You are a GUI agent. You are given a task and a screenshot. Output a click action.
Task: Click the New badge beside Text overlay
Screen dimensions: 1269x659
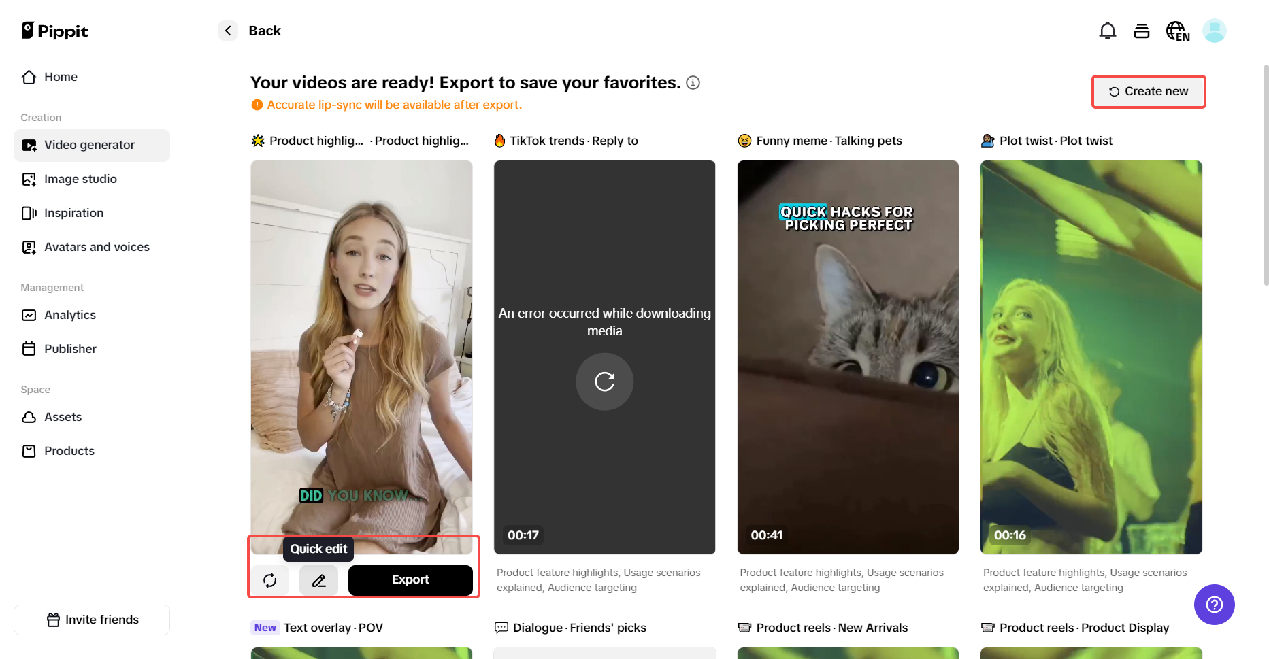265,628
